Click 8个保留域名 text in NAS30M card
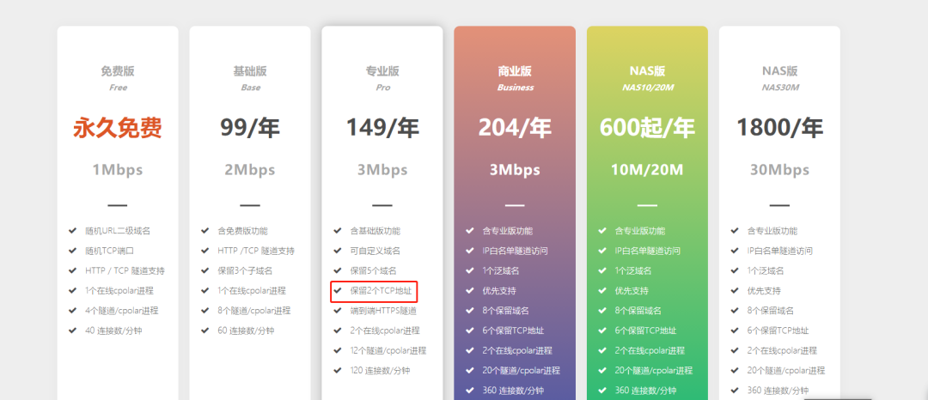This screenshot has width=928, height=400. [771, 311]
